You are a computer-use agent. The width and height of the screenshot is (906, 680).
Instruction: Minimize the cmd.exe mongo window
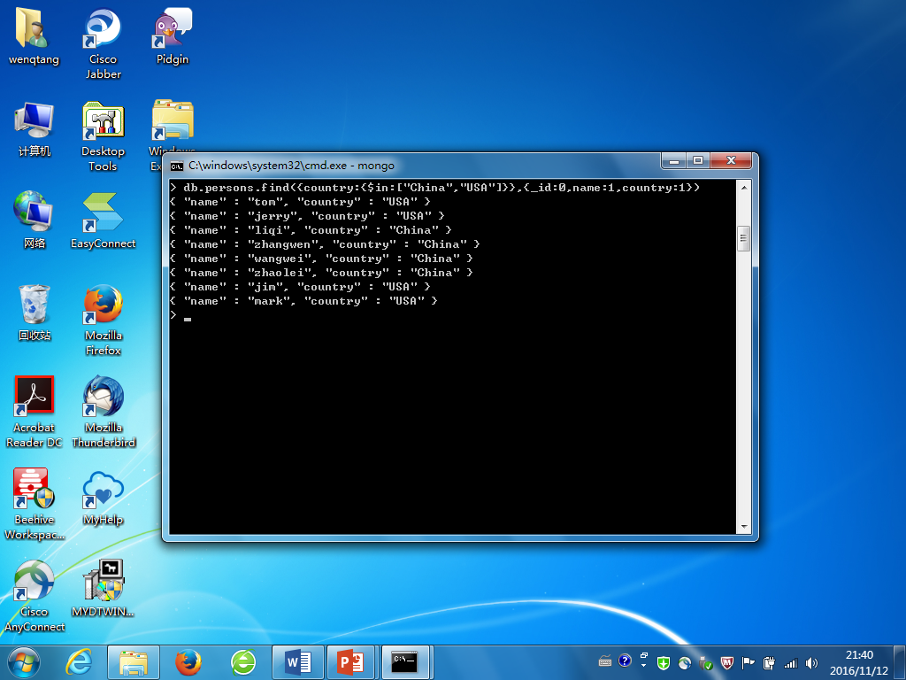tap(673, 161)
